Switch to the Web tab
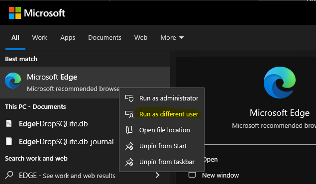Image resolution: width=316 pixels, height=184 pixels. (x=141, y=38)
